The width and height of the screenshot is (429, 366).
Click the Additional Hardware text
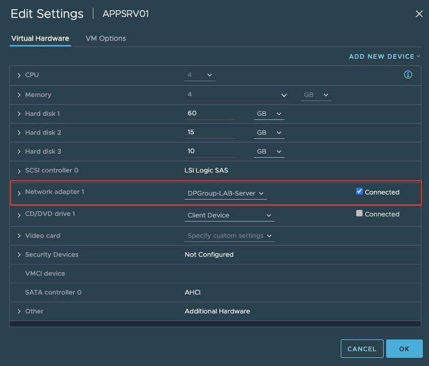[217, 311]
